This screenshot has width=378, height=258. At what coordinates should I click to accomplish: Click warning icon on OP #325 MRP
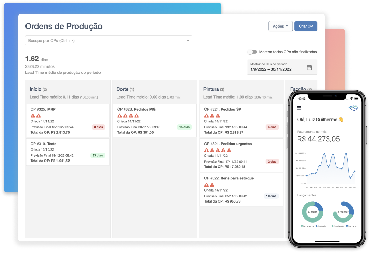point(33,116)
